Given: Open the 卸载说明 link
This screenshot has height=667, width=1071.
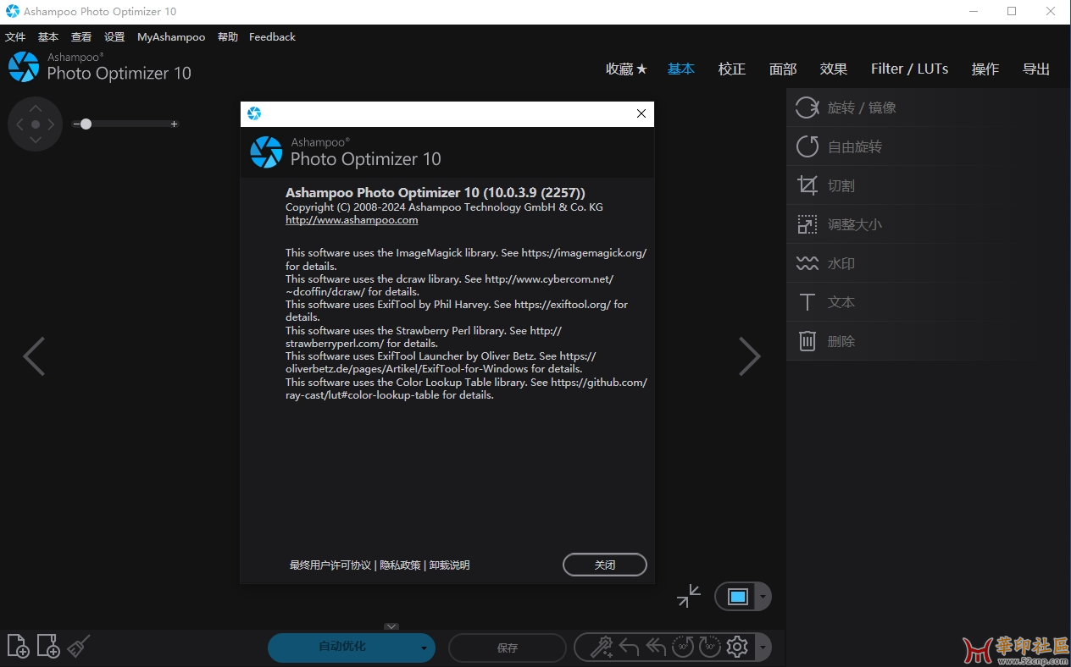Looking at the screenshot, I should pyautogui.click(x=449, y=565).
